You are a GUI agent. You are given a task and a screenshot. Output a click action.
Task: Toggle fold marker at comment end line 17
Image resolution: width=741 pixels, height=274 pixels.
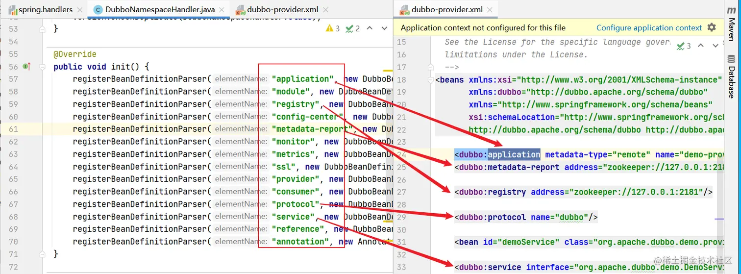pos(432,68)
